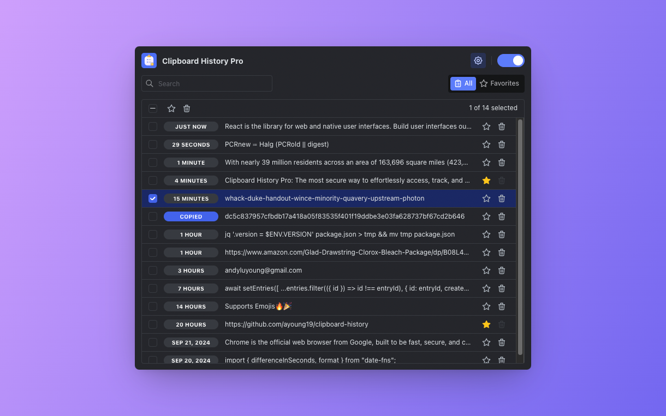Viewport: 666px width, 416px height.
Task: Turn off the clipboard monitoring switch
Action: click(x=510, y=61)
